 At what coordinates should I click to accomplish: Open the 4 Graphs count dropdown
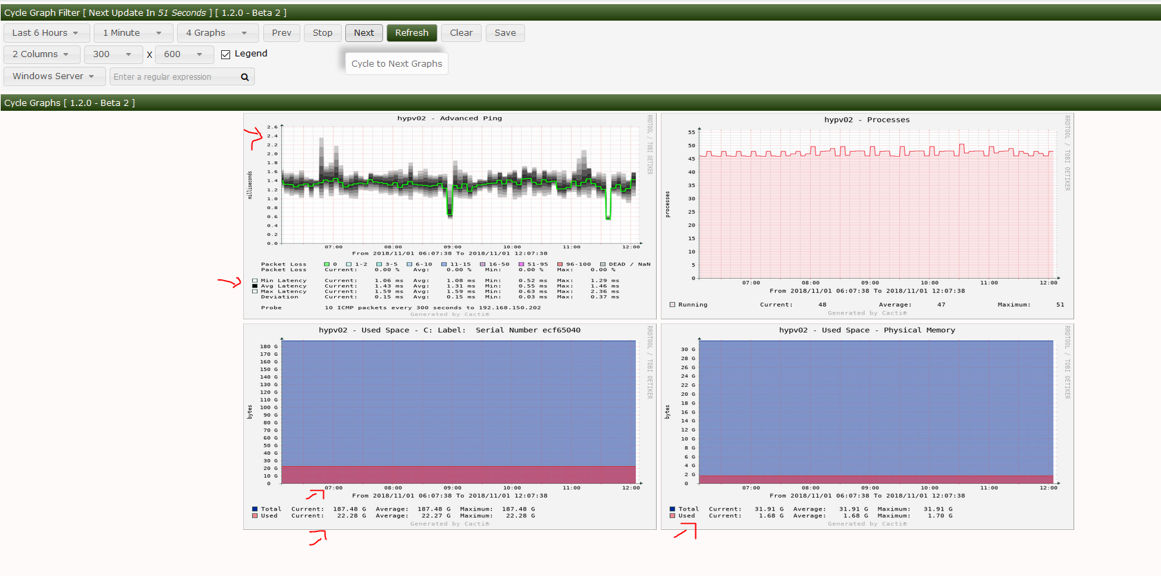point(217,33)
